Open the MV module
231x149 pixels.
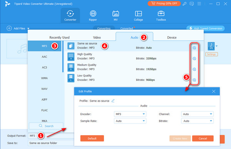click(x=115, y=16)
